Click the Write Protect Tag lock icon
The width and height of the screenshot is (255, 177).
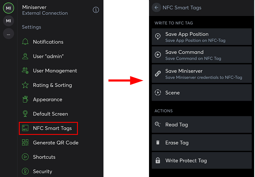[x=158, y=161]
